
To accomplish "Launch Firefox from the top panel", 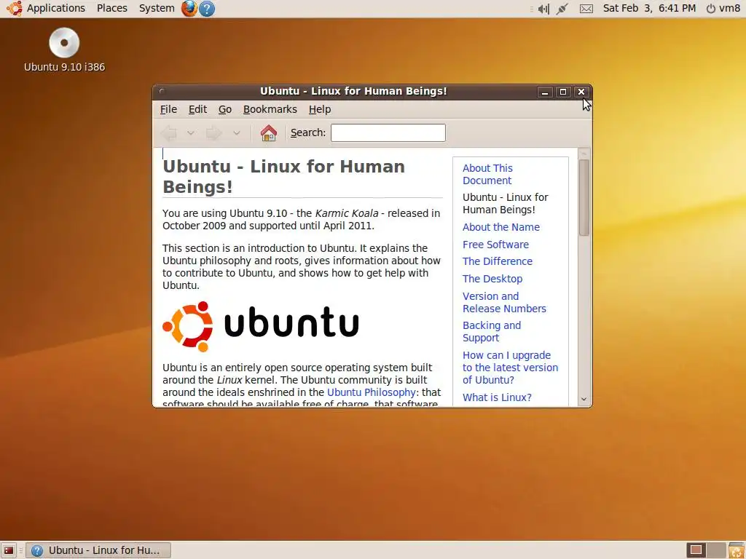I will [x=189, y=8].
